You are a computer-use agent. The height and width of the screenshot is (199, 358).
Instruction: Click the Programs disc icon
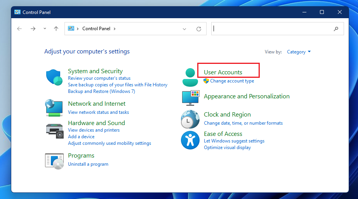(x=54, y=161)
